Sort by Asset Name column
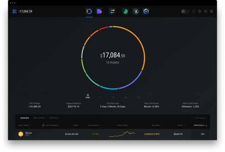This screenshot has height=152, width=225. click(24, 125)
